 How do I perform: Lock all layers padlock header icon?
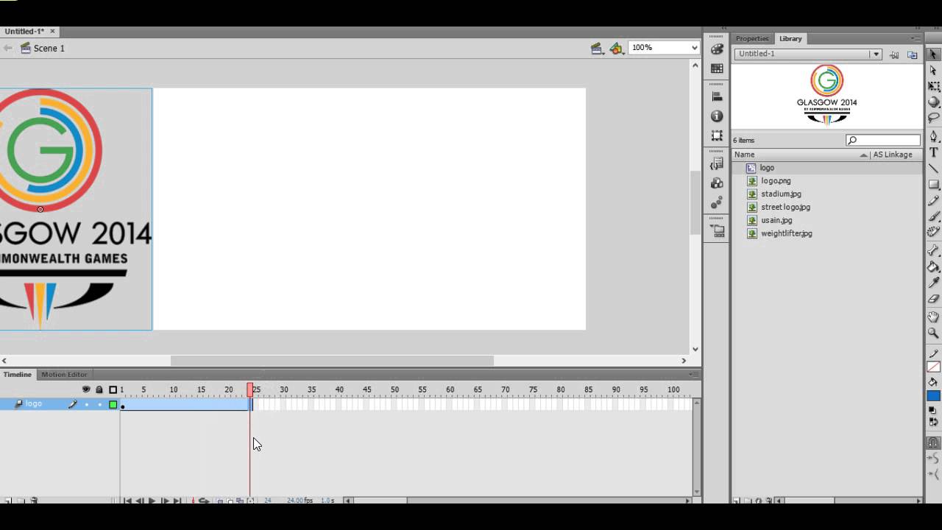(99, 389)
